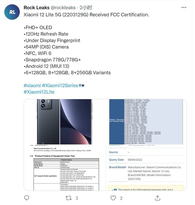This screenshot has width=195, height=205.
Task: Click the retweet count of 3
Action: pyautogui.click(x=77, y=198)
